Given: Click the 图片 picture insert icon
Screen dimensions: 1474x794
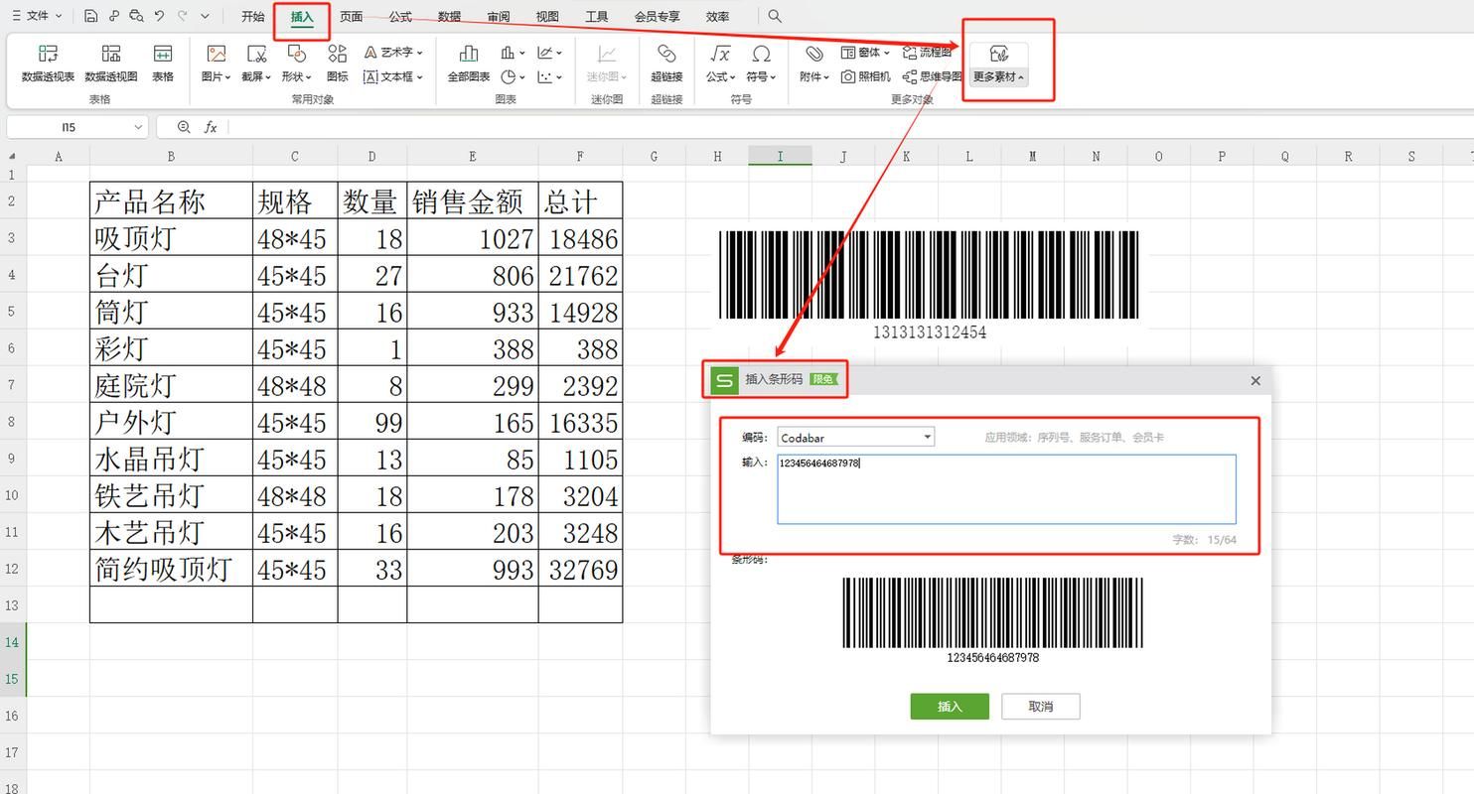Looking at the screenshot, I should pyautogui.click(x=216, y=54).
